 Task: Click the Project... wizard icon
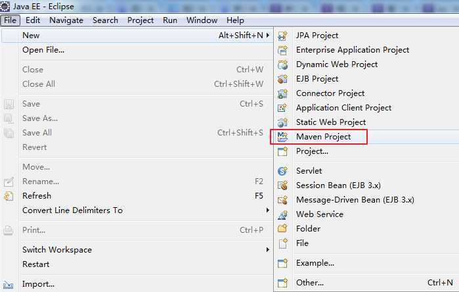click(x=283, y=151)
